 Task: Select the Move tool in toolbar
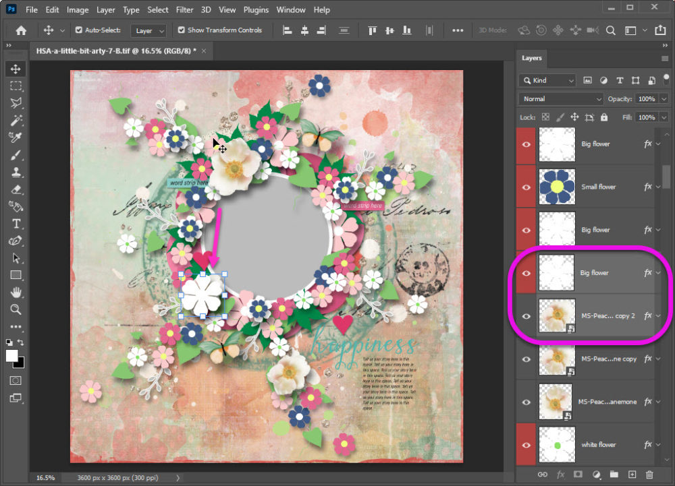click(x=16, y=69)
